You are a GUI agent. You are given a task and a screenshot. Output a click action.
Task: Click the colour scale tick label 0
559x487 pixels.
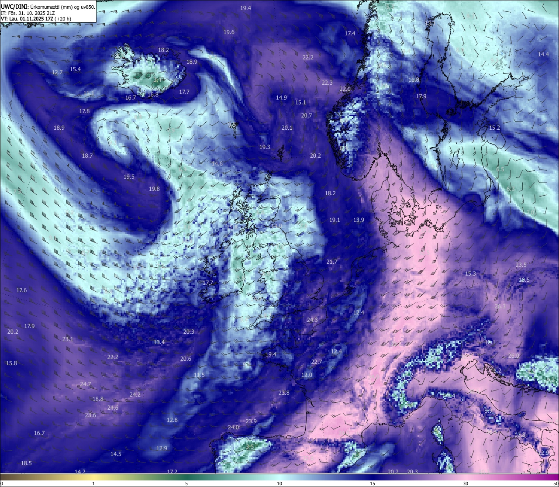2,484
